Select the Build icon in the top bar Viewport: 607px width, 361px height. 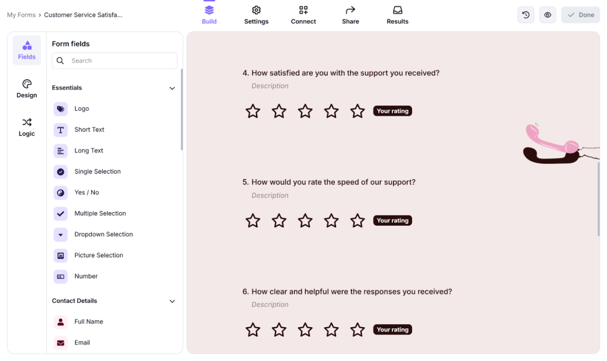click(209, 10)
